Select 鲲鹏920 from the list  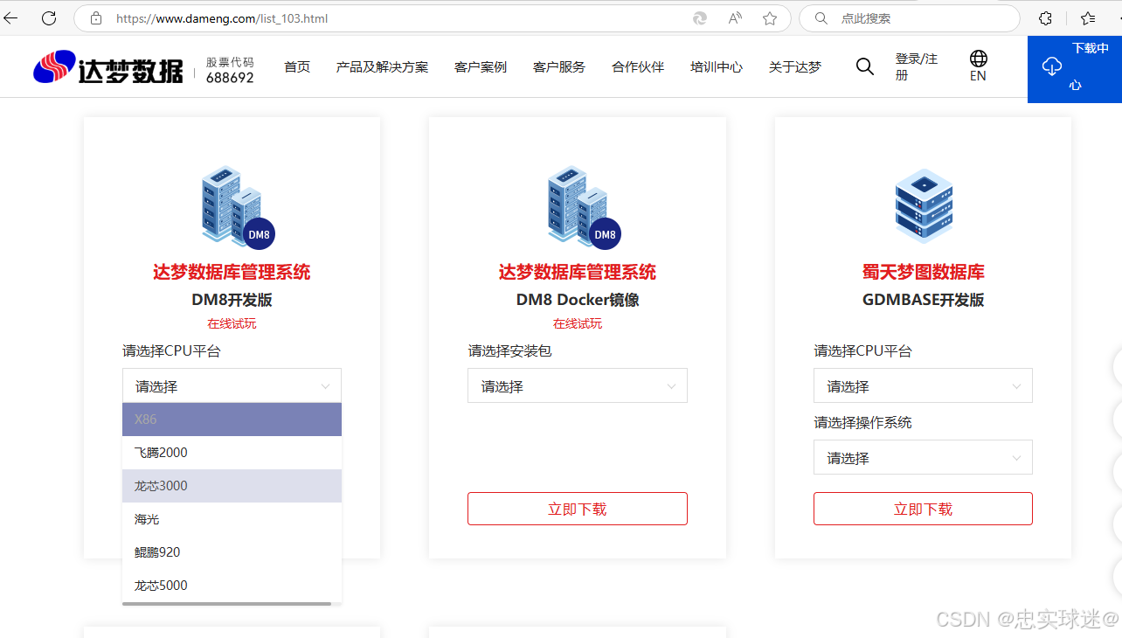click(x=232, y=552)
